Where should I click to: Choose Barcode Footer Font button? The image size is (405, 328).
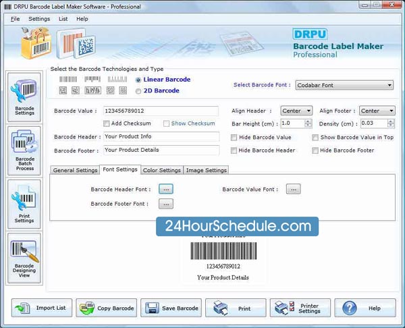point(166,204)
